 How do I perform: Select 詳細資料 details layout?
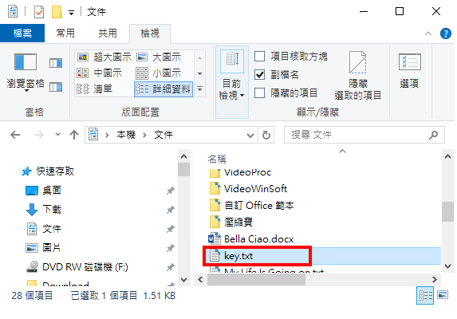[163, 89]
